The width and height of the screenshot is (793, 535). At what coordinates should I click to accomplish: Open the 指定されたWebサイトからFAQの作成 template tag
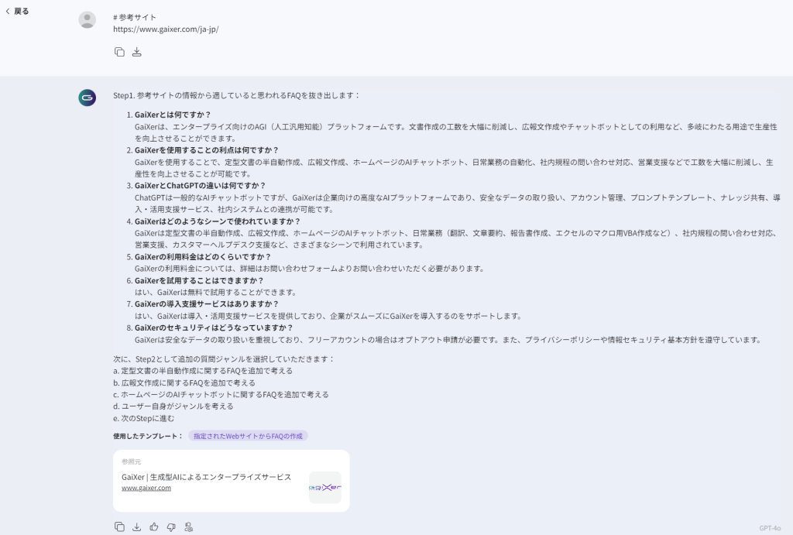(x=248, y=436)
